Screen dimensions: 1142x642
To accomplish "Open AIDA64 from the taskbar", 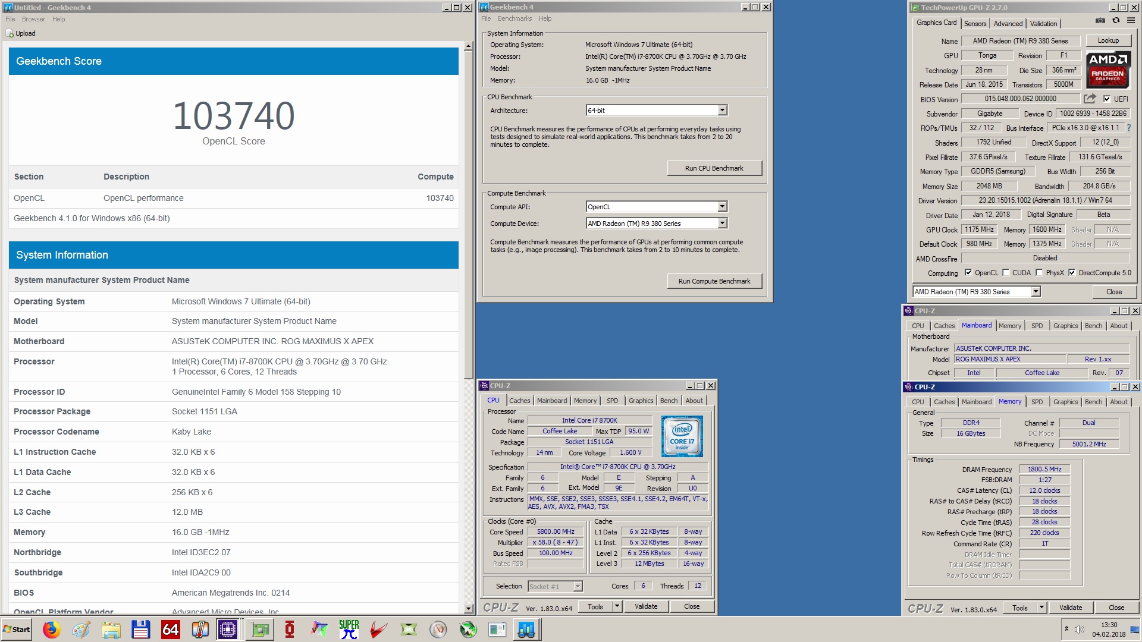I will pos(171,629).
